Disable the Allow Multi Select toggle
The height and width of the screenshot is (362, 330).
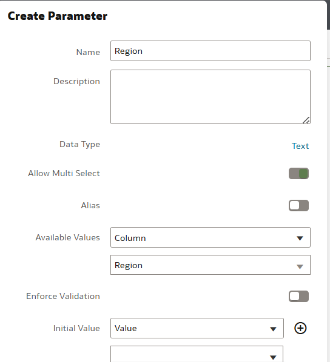(298, 173)
